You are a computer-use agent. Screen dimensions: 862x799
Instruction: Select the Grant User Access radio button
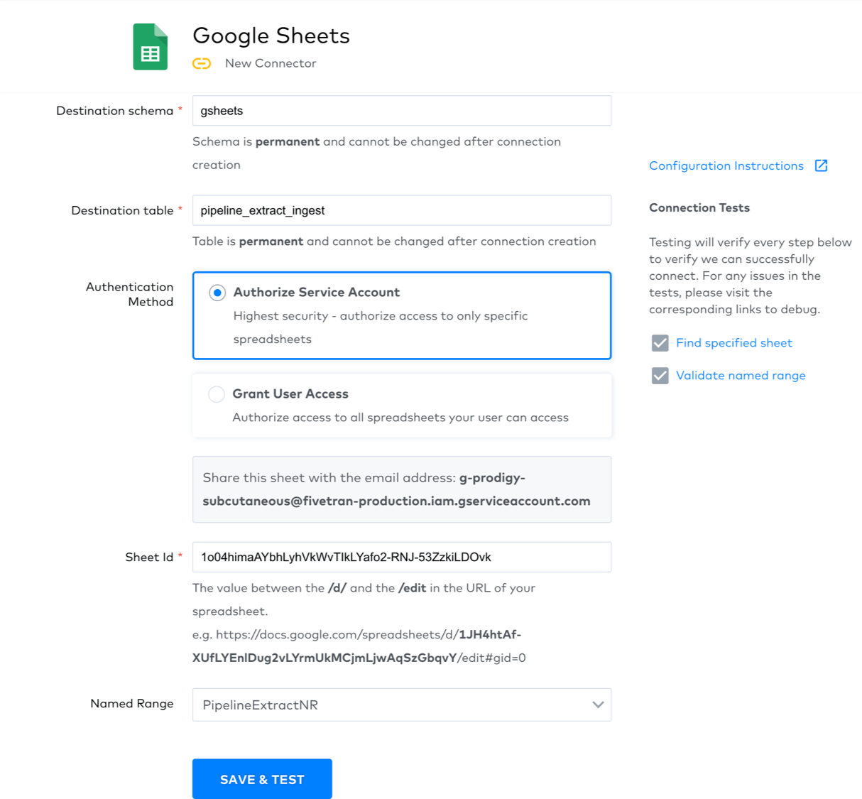click(217, 394)
